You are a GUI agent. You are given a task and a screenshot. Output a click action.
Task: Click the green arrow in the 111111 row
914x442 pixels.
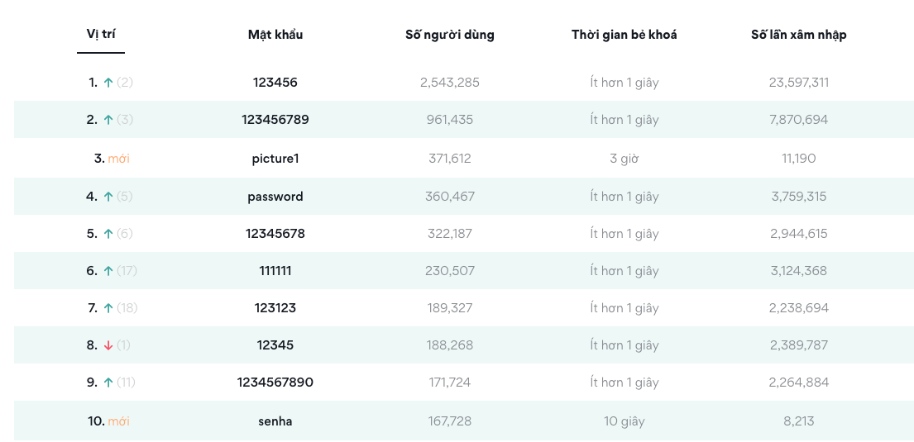point(108,271)
